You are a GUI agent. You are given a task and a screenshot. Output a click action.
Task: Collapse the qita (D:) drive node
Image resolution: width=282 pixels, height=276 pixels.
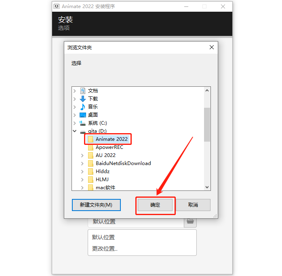pyautogui.click(x=75, y=131)
